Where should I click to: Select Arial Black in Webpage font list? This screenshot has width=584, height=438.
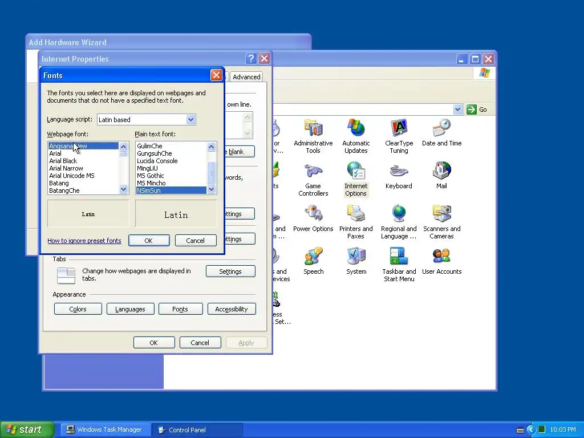(83, 161)
